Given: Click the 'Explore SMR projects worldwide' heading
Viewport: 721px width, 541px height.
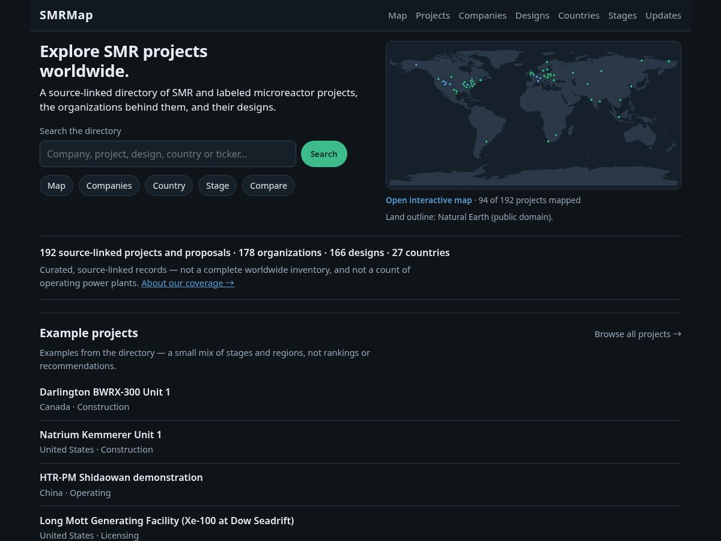Looking at the screenshot, I should (x=124, y=61).
